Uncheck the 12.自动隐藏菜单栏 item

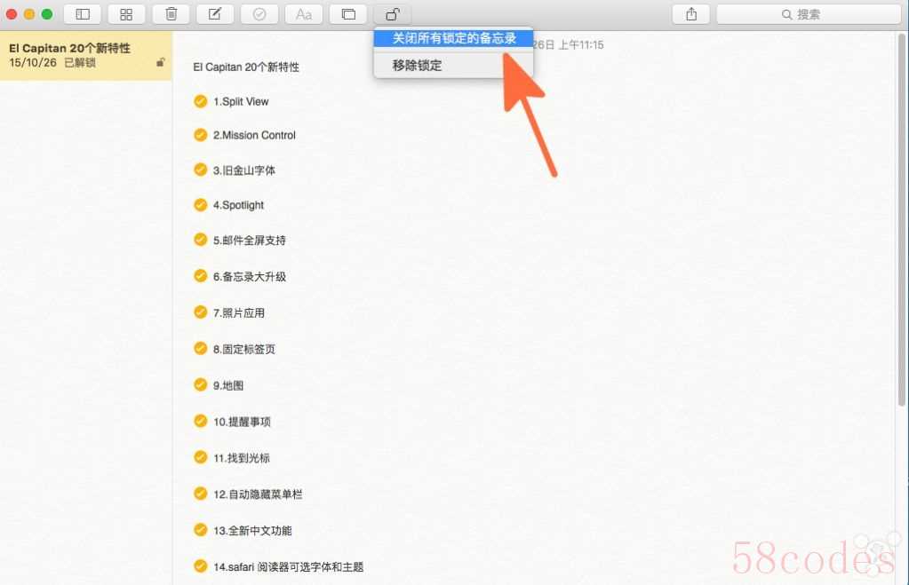pos(201,494)
